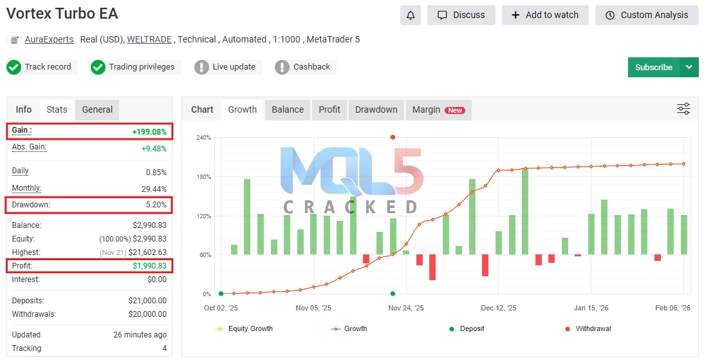Click the Track record green checkmark icon
The width and height of the screenshot is (704, 360).
tap(14, 67)
